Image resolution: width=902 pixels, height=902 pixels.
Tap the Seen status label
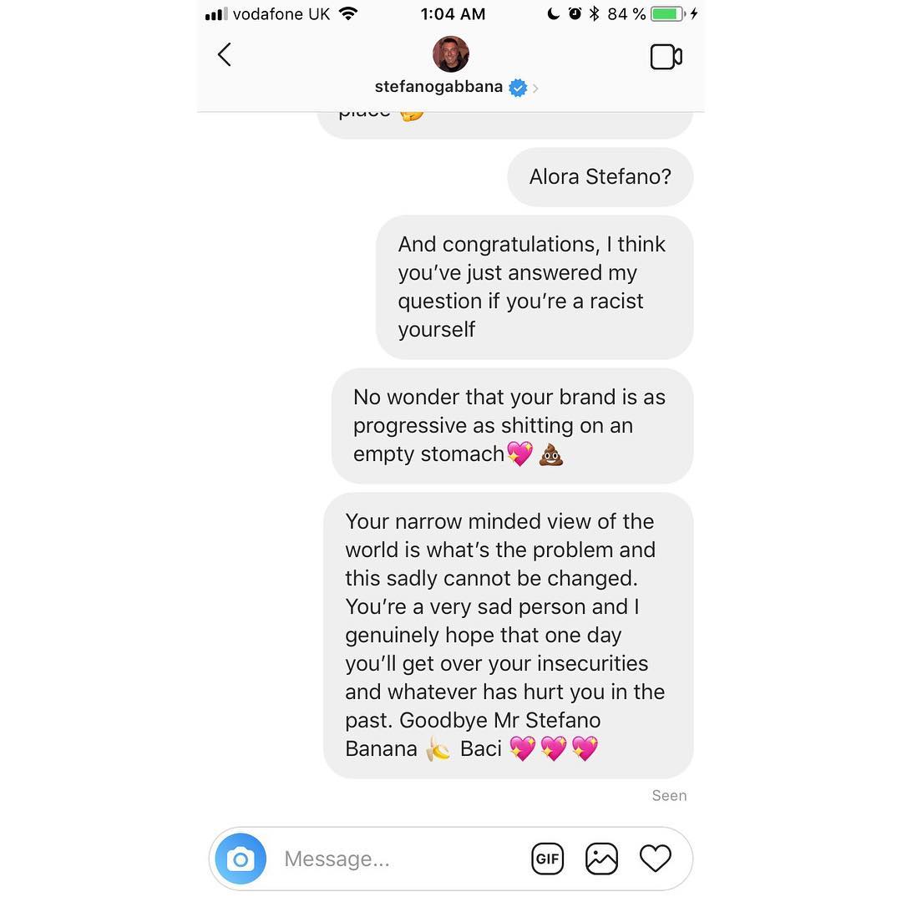click(x=669, y=796)
